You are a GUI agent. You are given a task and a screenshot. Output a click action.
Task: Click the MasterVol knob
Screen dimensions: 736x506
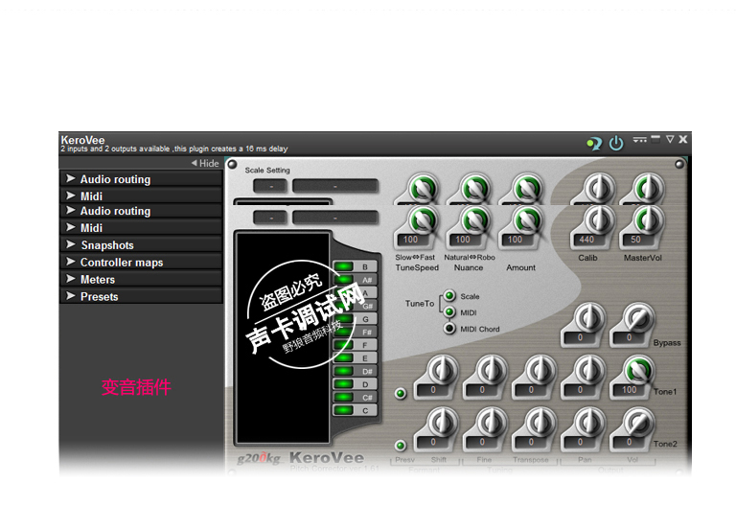click(648, 219)
